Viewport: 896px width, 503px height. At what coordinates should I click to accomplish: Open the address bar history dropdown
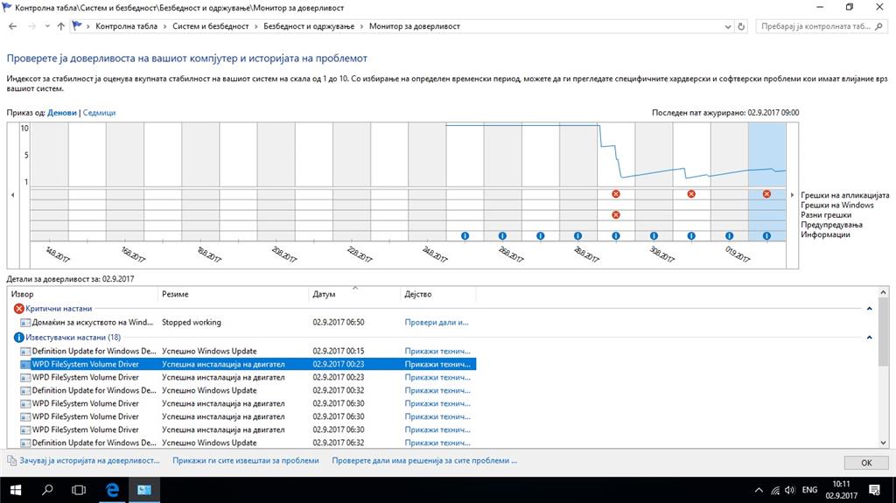tap(727, 26)
